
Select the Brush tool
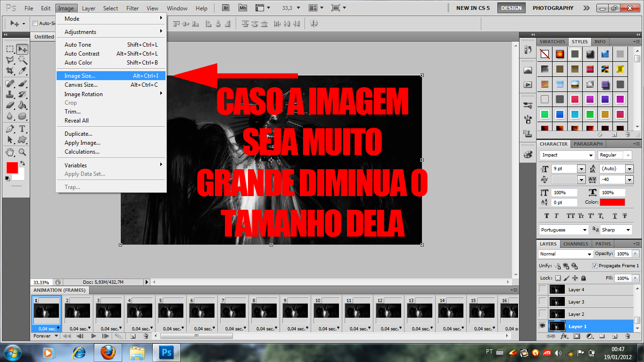point(22,83)
